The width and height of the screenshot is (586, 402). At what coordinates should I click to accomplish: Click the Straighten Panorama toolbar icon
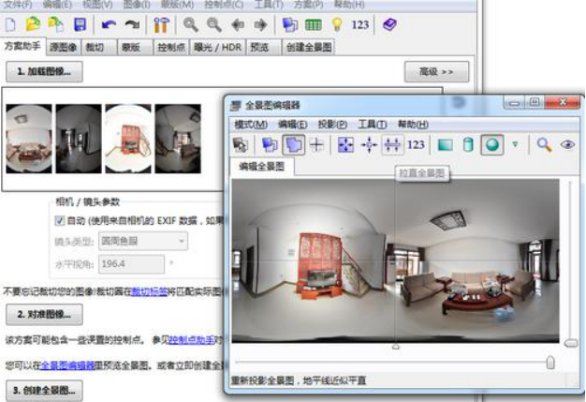click(x=393, y=144)
